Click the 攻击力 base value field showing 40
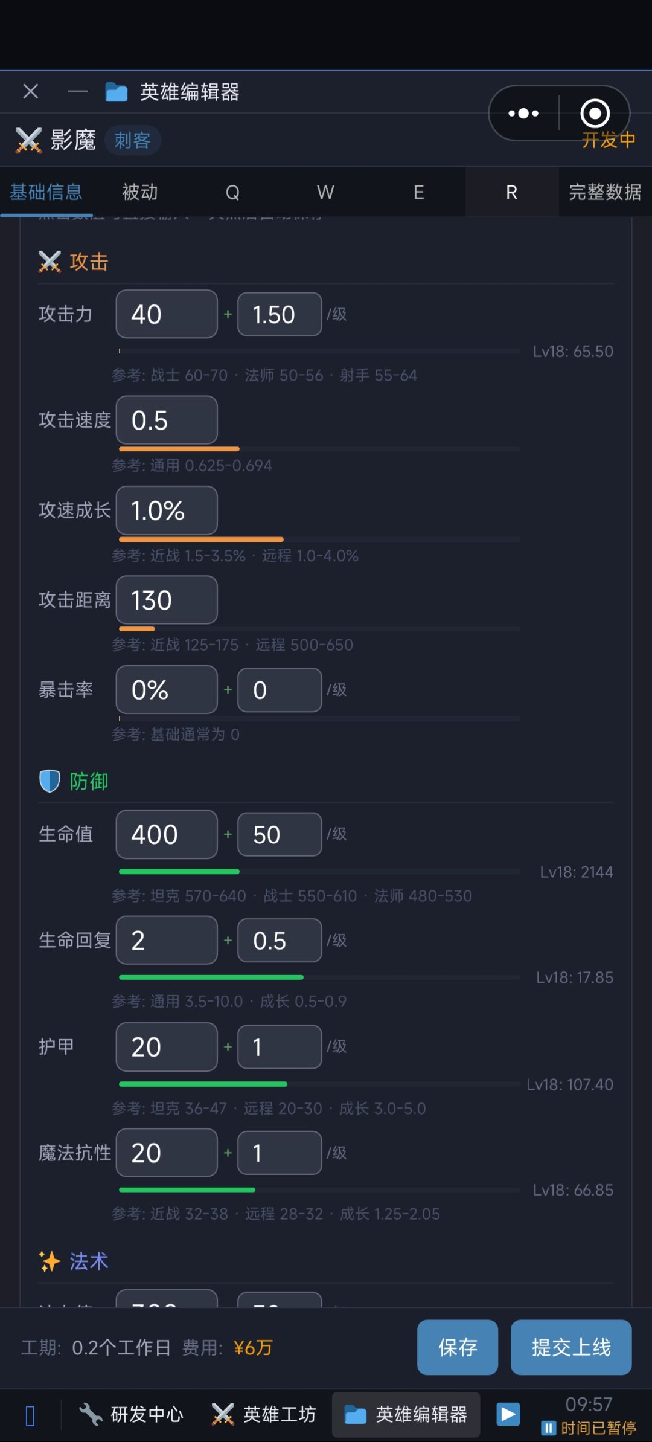652x1442 pixels. pyautogui.click(x=167, y=314)
